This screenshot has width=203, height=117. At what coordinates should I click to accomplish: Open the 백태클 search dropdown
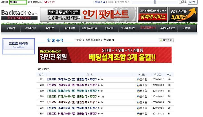point(18,2)
